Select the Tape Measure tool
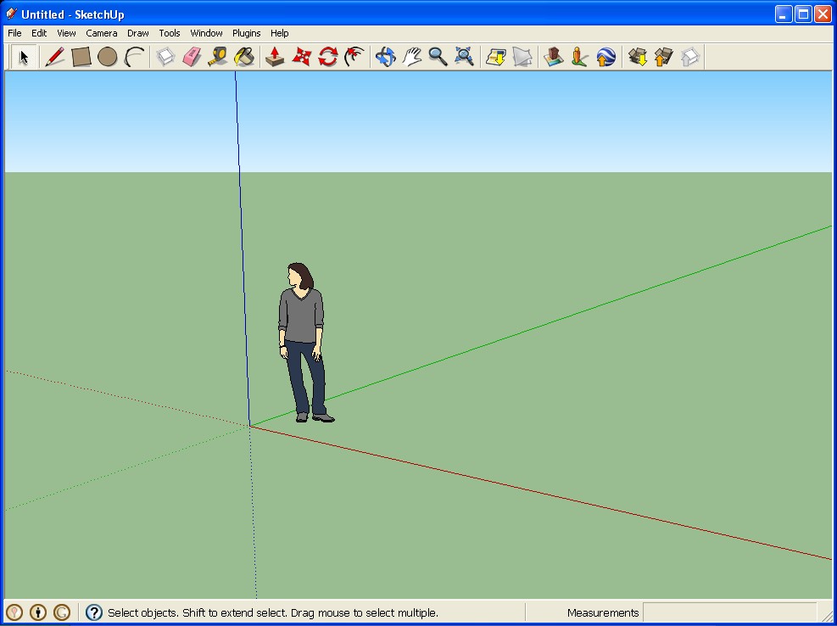The width and height of the screenshot is (837, 626). click(x=219, y=57)
